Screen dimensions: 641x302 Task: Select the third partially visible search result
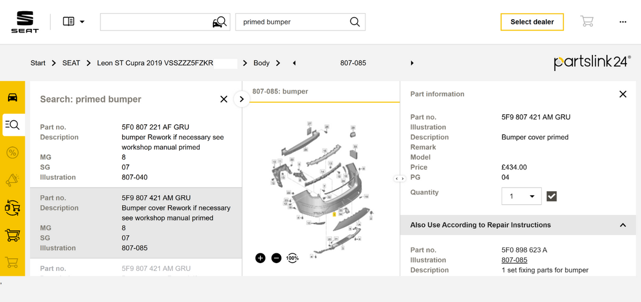pyautogui.click(x=136, y=268)
